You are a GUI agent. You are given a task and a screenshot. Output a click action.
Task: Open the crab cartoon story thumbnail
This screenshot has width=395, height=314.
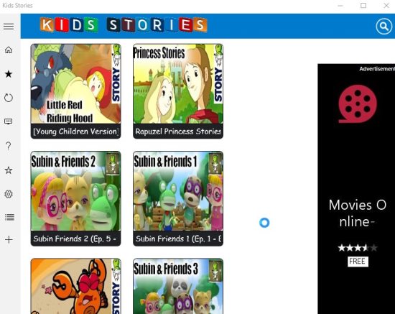tap(76, 286)
